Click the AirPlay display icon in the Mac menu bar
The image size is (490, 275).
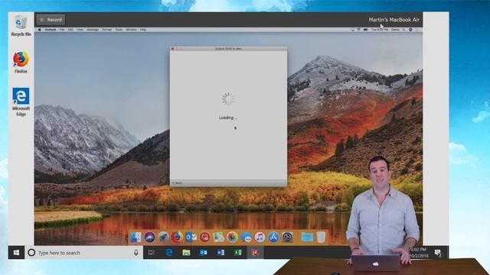(x=352, y=30)
